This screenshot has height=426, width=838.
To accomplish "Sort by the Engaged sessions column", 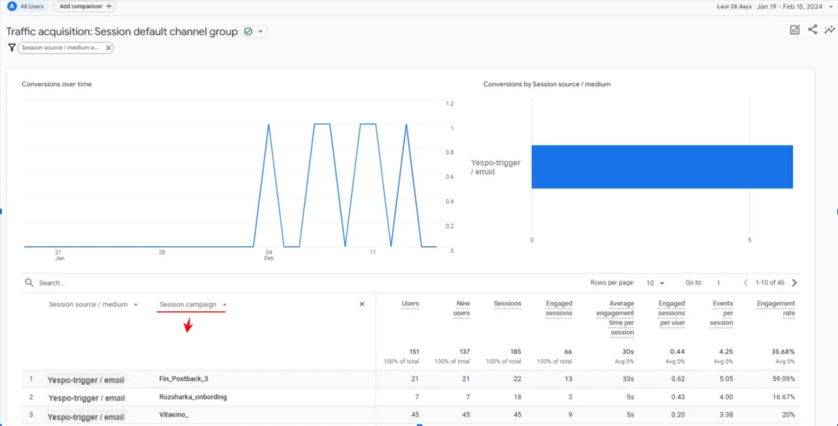I will tap(559, 308).
